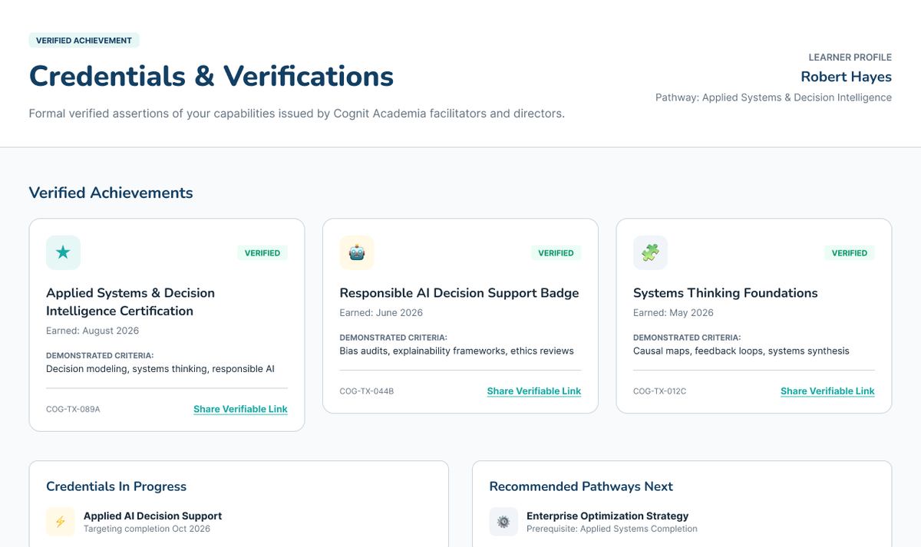
Task: Click VERIFIED badge on Responsible AI card
Action: (x=556, y=253)
